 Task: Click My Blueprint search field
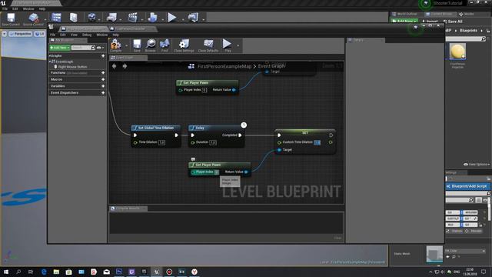coord(83,48)
